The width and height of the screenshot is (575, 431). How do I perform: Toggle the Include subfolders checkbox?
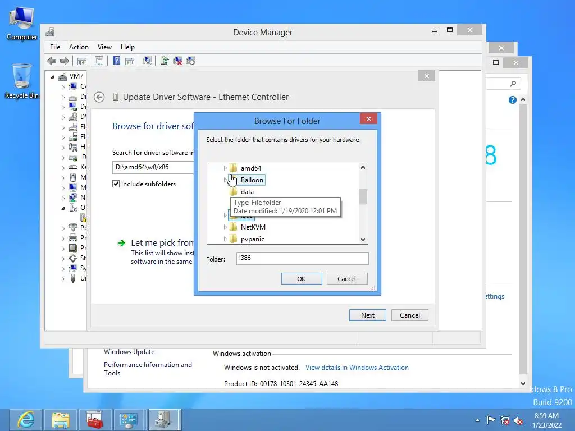coord(116,184)
